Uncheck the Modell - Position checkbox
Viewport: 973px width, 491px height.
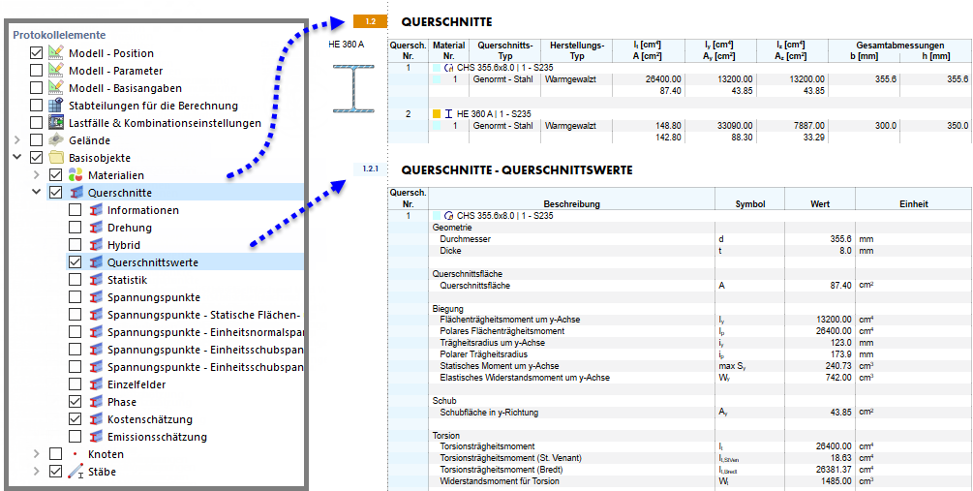tap(36, 53)
